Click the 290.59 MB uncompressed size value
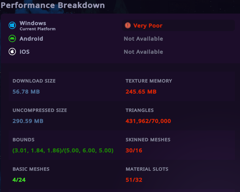The image size is (240, 192). pyautogui.click(x=28, y=121)
